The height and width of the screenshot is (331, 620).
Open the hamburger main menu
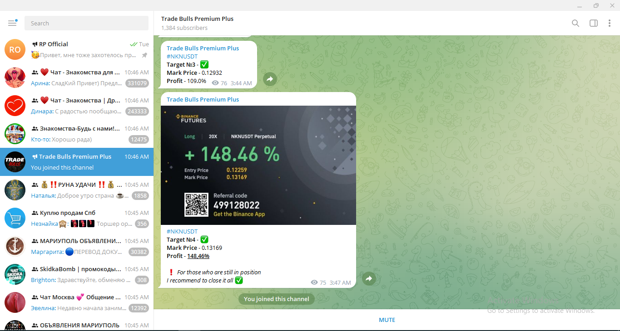click(12, 23)
